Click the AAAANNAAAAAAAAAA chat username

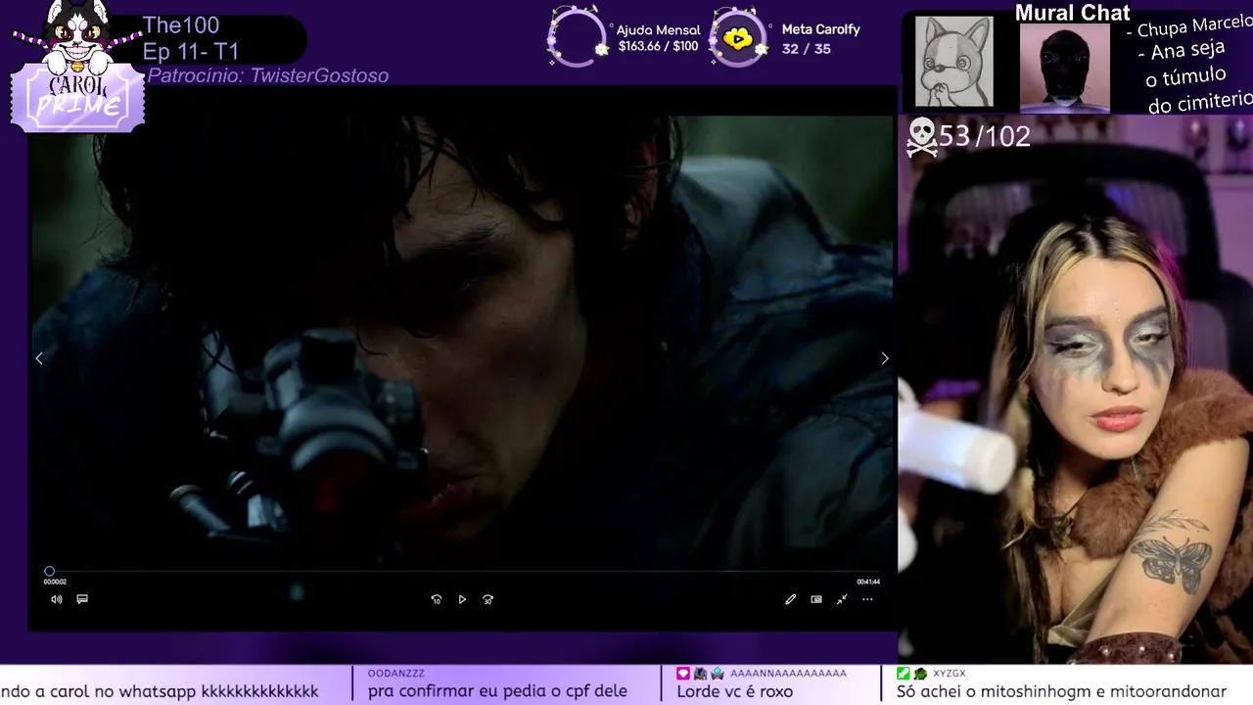[x=788, y=674]
